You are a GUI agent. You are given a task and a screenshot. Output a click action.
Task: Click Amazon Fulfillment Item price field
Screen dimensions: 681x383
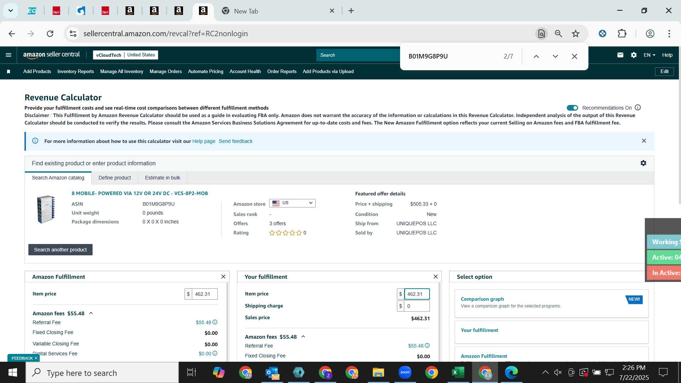[205, 294]
